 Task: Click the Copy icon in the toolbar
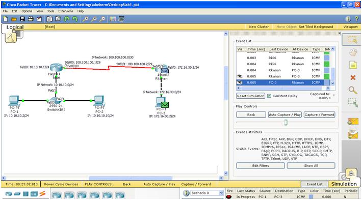(49, 19)
